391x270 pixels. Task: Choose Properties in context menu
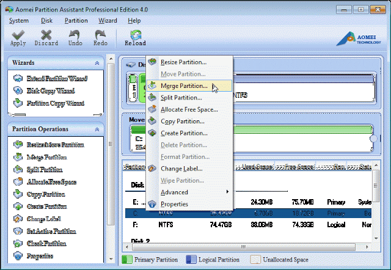[x=189, y=204]
